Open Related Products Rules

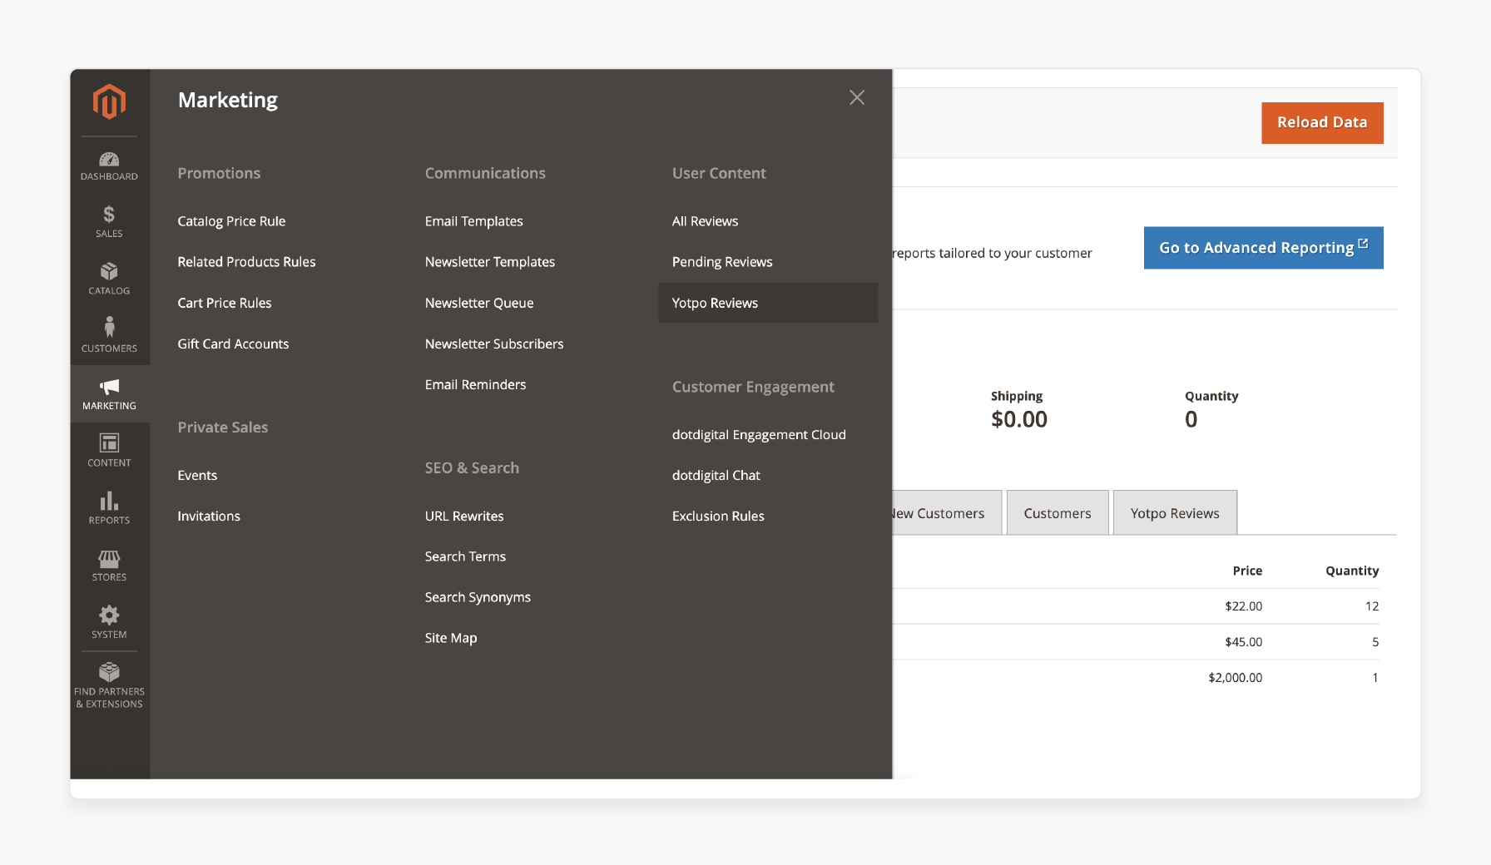(246, 262)
